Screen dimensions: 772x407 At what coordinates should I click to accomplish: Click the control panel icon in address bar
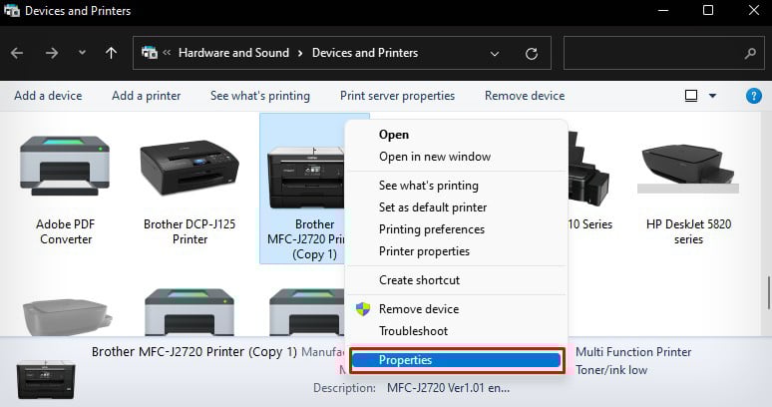(x=150, y=52)
